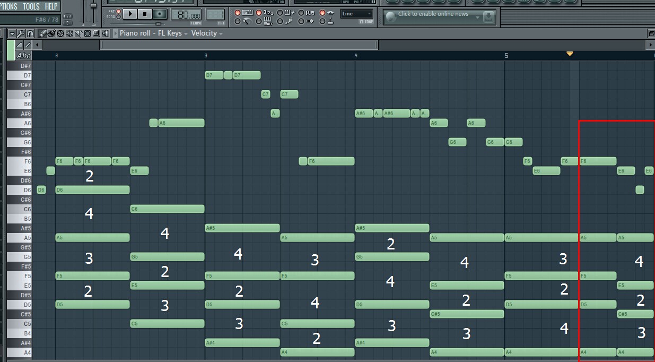The width and height of the screenshot is (655, 362).
Task: Select the long D6 note in bar 2
Action: tap(92, 190)
